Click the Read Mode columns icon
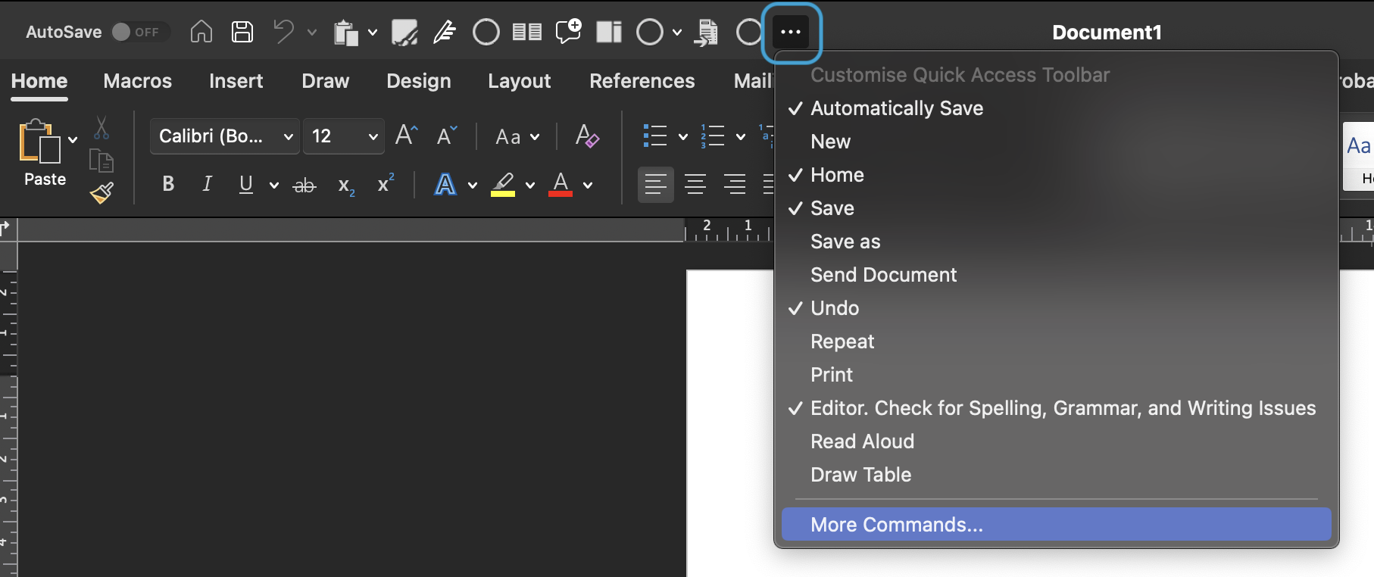Image resolution: width=1374 pixels, height=577 pixels. coord(527,32)
